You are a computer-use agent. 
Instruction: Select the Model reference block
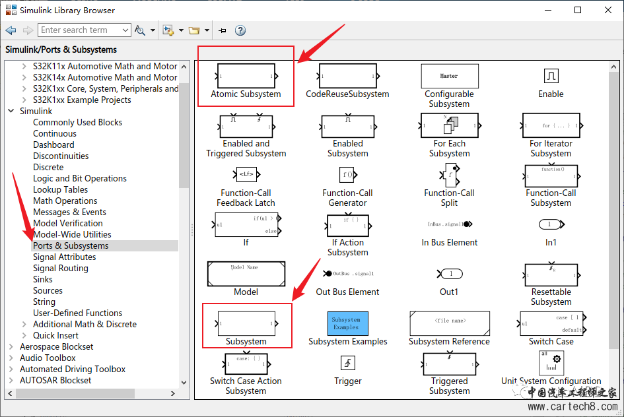tap(246, 274)
